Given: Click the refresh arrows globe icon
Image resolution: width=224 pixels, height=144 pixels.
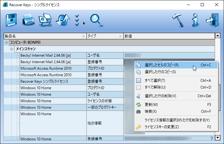Looking at the screenshot, I should (63, 20).
